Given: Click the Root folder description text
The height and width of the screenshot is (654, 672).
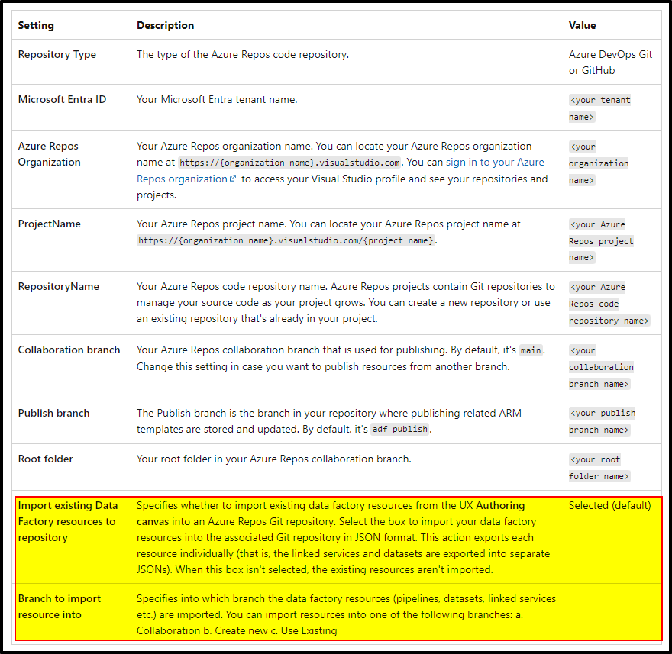Looking at the screenshot, I should click(274, 459).
